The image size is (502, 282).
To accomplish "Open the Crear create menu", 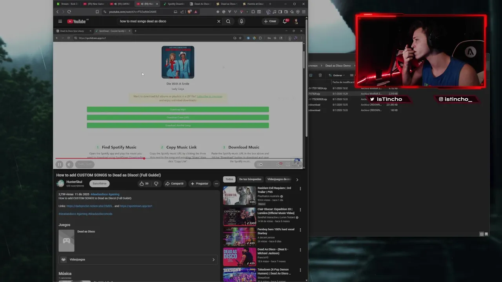I will 270,21.
